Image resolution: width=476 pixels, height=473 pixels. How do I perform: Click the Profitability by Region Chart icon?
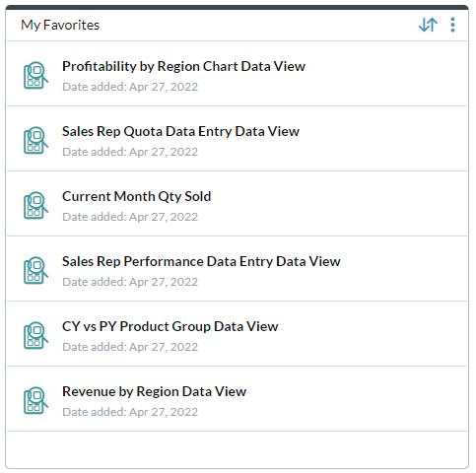coord(35,76)
